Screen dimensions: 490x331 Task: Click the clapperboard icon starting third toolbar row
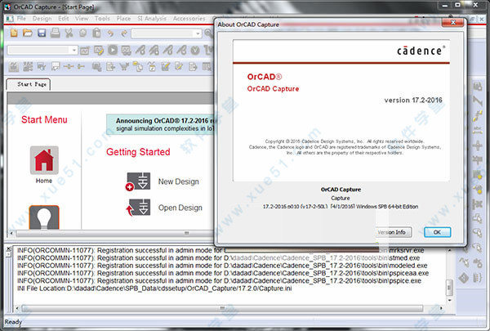13,67
